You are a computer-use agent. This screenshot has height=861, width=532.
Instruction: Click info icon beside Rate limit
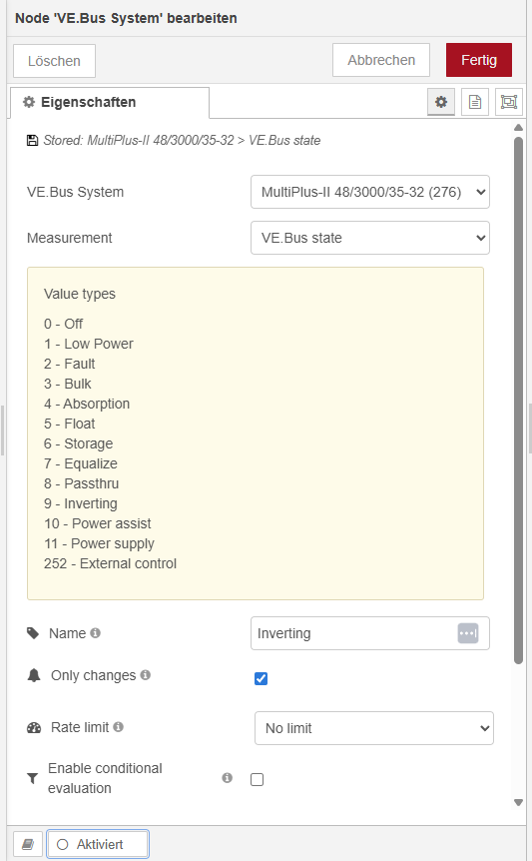coord(118,727)
